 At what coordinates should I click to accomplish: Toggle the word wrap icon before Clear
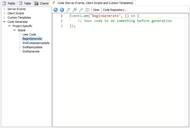click(87, 10)
